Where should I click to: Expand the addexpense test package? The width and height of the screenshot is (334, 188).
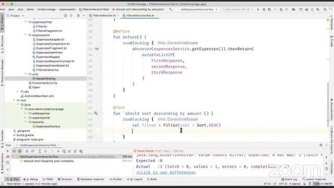click(26, 113)
